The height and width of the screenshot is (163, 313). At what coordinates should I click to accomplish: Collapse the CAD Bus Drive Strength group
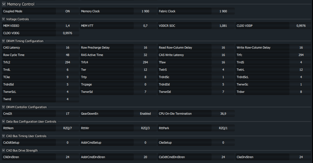pyautogui.click(x=3, y=151)
